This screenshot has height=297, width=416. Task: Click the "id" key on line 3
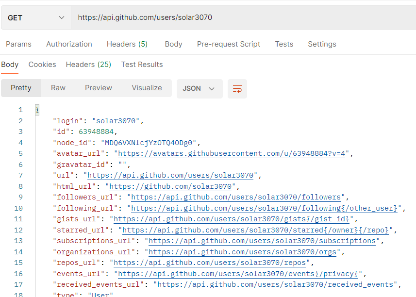[x=61, y=132]
